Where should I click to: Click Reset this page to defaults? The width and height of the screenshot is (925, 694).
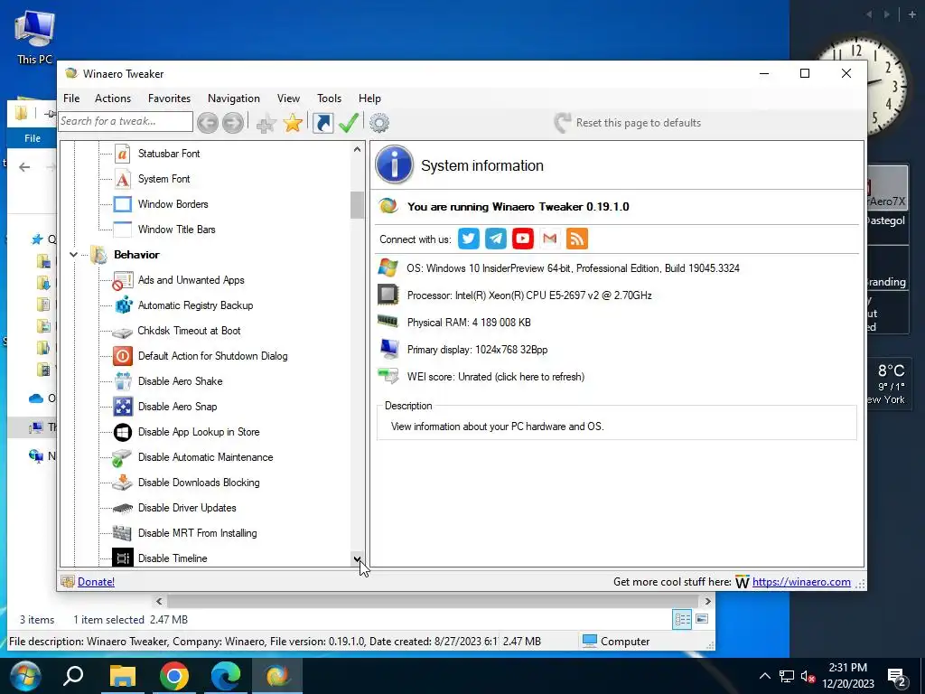coord(628,123)
